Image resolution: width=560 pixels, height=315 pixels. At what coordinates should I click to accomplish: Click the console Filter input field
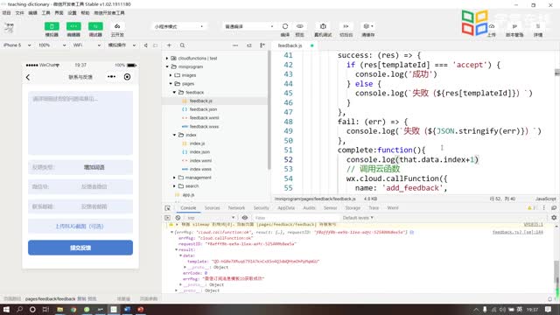pos(295,218)
